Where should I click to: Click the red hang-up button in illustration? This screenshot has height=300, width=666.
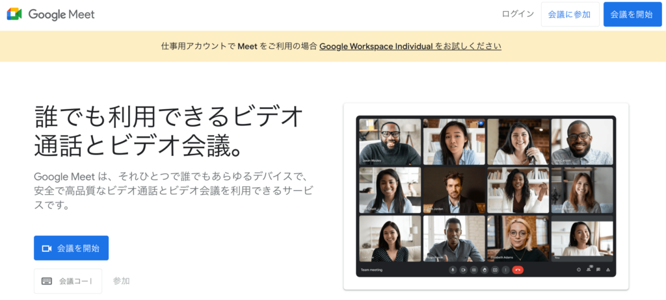pyautogui.click(x=518, y=270)
